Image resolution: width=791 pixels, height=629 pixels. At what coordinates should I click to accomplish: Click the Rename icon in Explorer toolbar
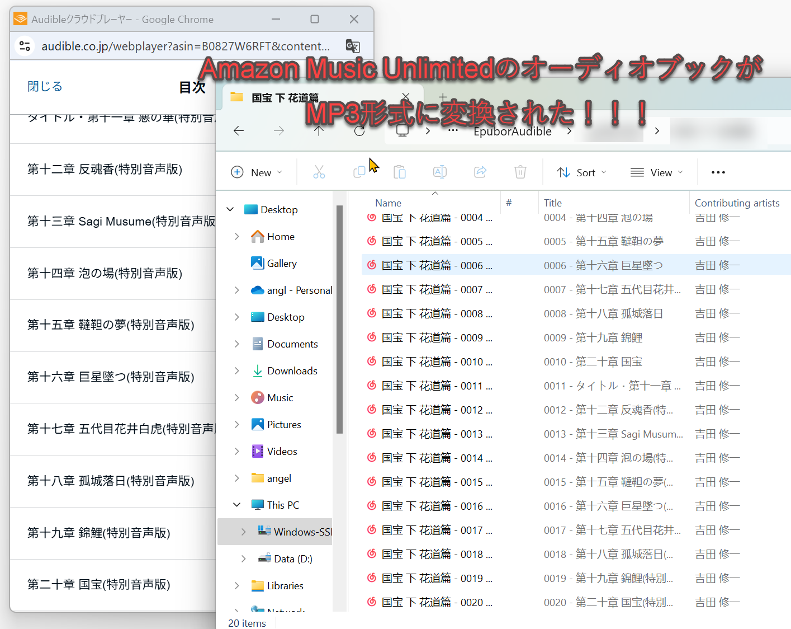440,172
